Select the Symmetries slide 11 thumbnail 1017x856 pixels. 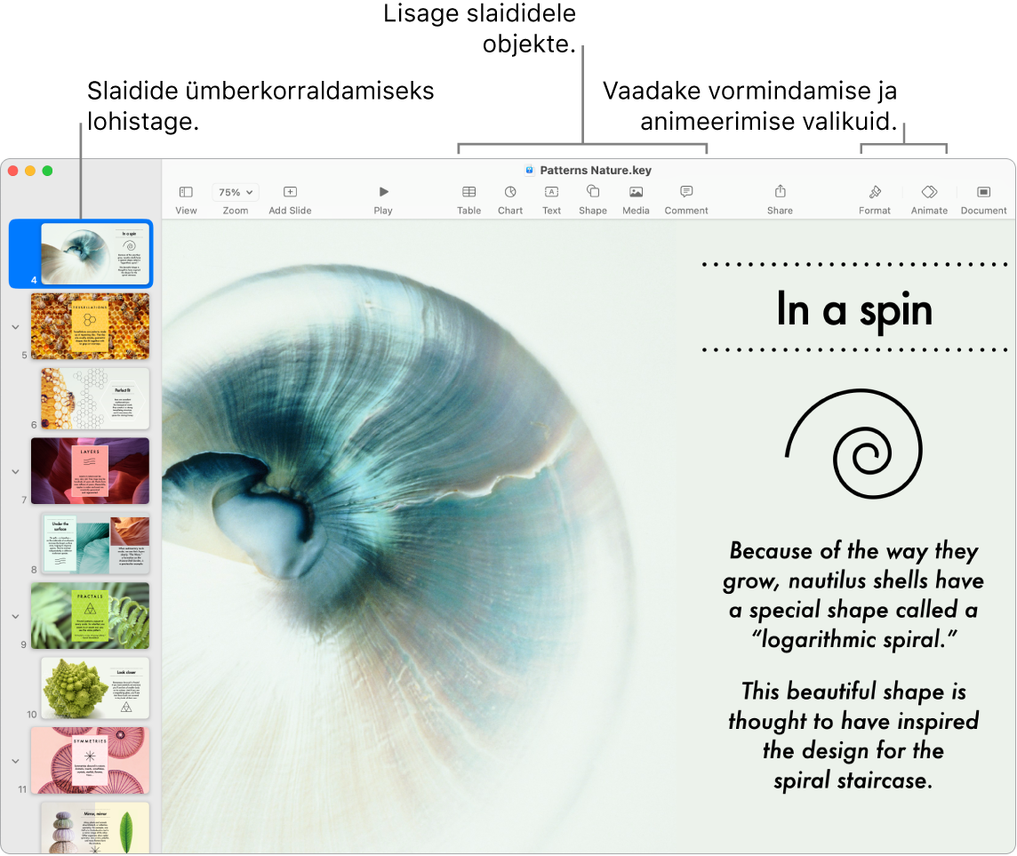[90, 760]
